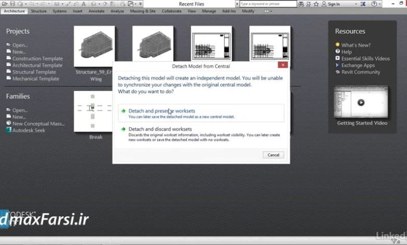Open the Sign In dropdown arrow

pos(356,4)
